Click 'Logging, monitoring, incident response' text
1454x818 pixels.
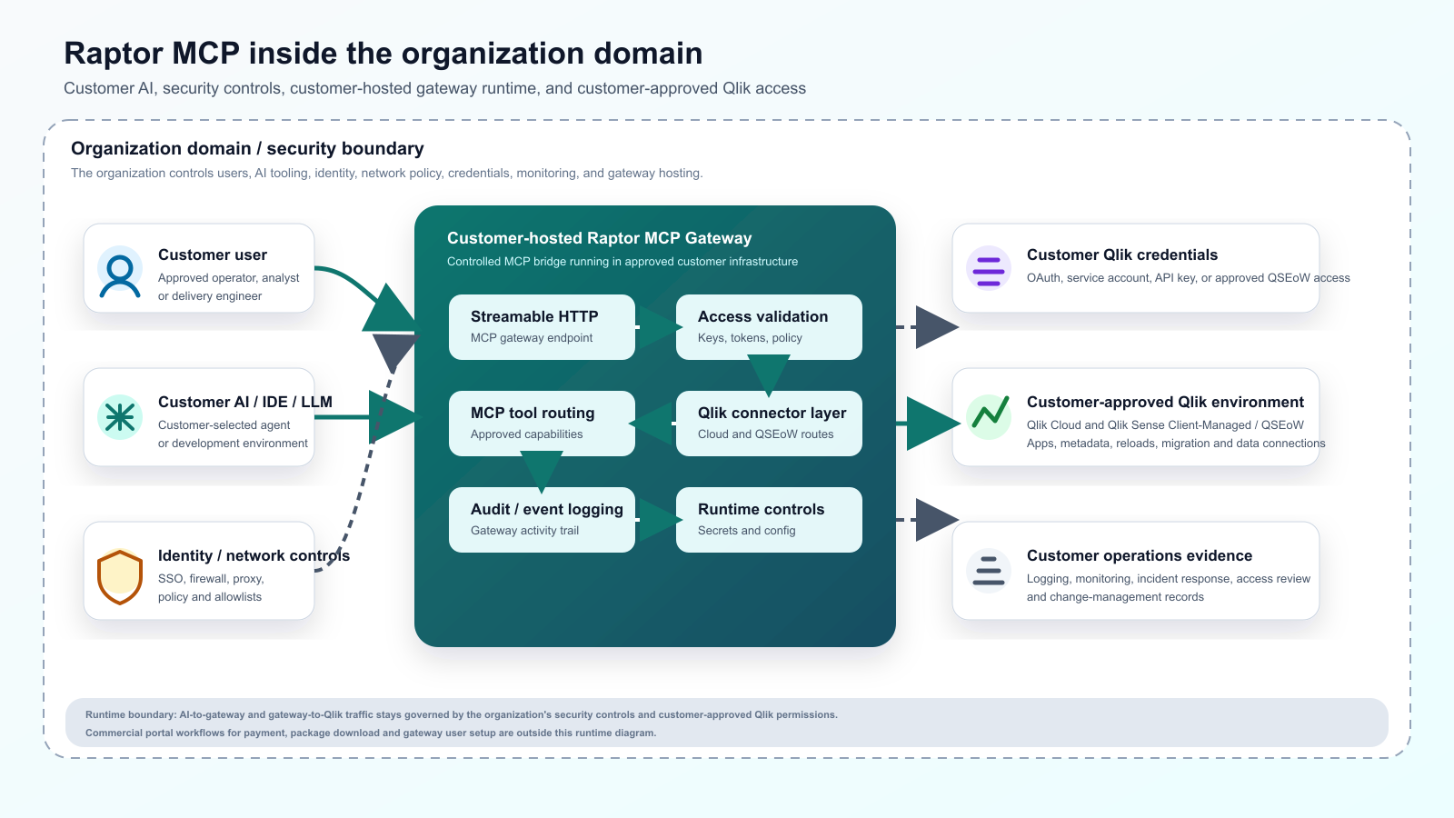coord(1169,579)
